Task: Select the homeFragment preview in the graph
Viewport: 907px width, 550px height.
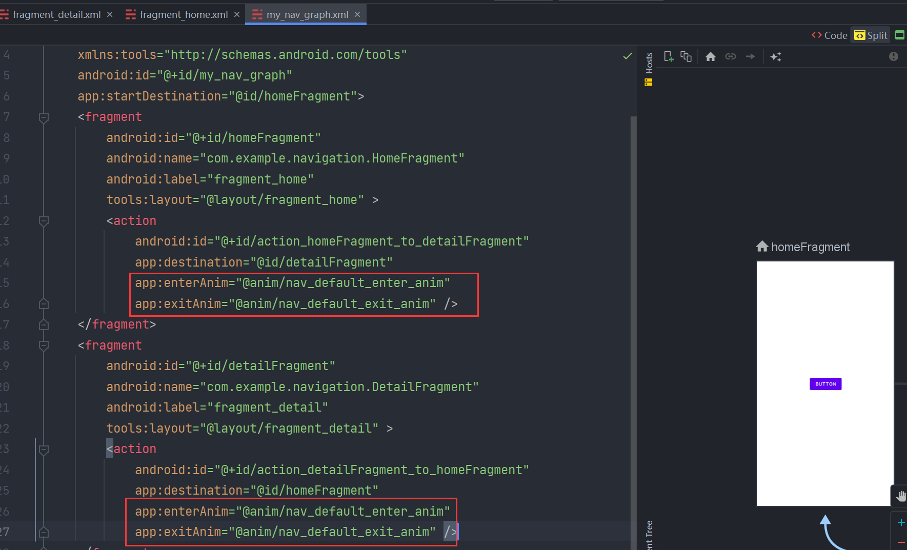Action: click(825, 383)
